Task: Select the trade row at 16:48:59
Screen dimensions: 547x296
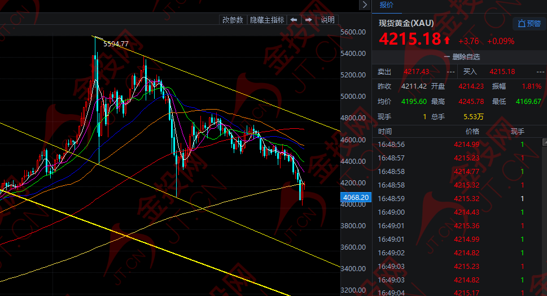Action: tap(457, 199)
